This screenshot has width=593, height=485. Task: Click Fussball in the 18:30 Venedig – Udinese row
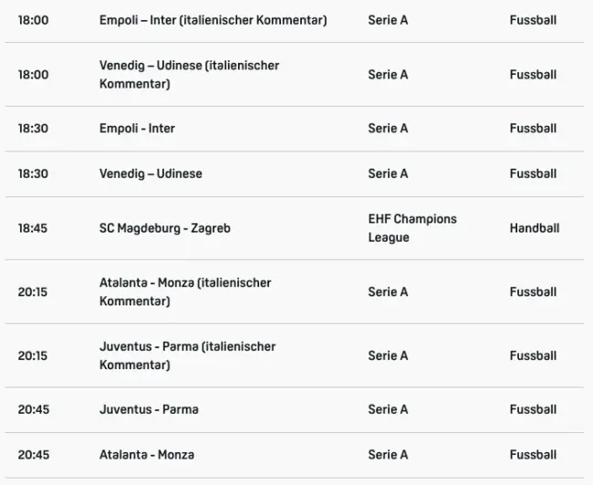(x=533, y=174)
